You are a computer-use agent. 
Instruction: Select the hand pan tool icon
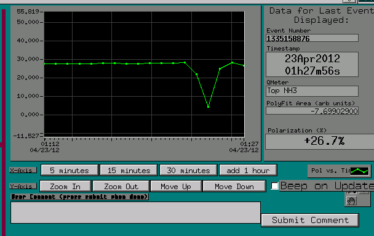pos(351,201)
